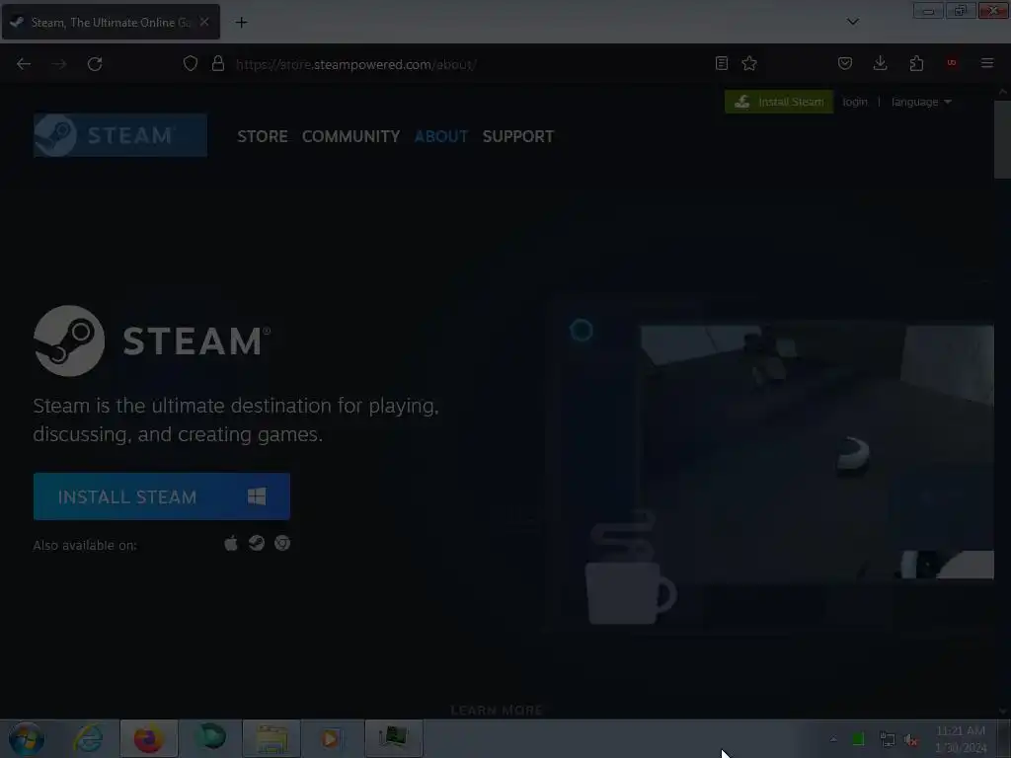Screen dimensions: 1011x758
Task: Go back with the browser back arrow
Action: point(24,64)
